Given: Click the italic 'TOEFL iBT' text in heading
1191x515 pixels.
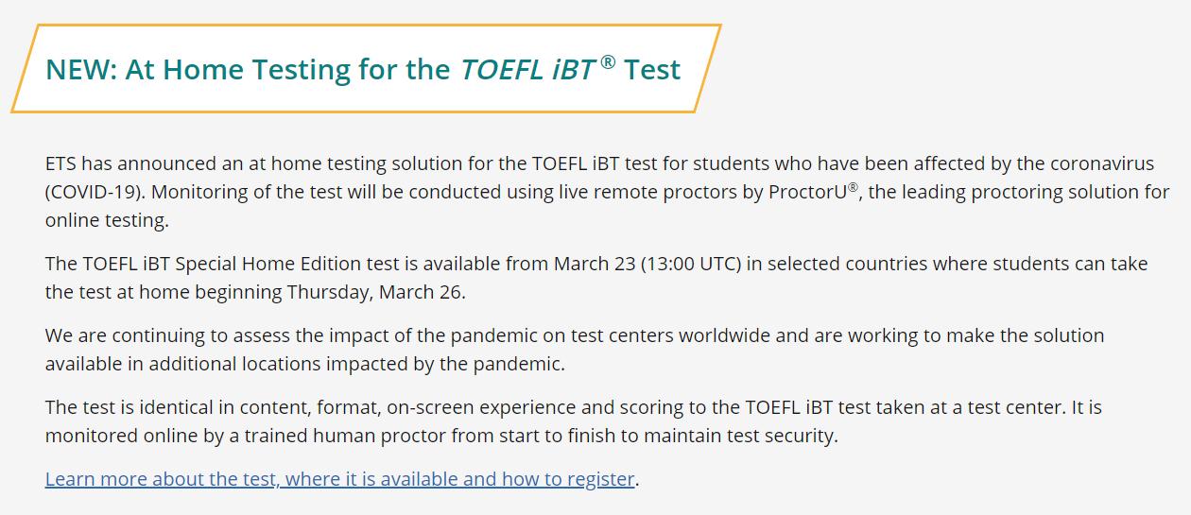Looking at the screenshot, I should 527,70.
